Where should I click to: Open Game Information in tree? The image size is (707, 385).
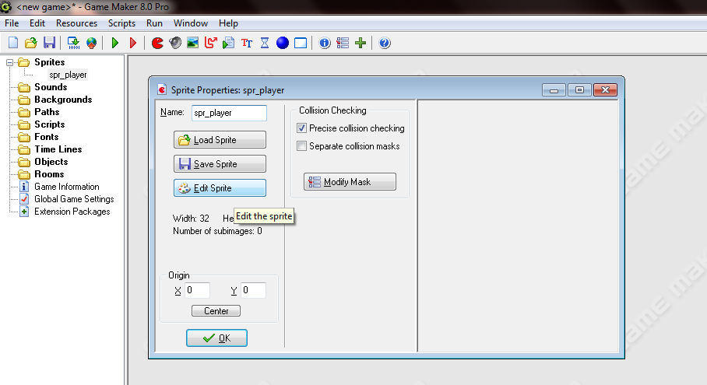click(x=67, y=187)
